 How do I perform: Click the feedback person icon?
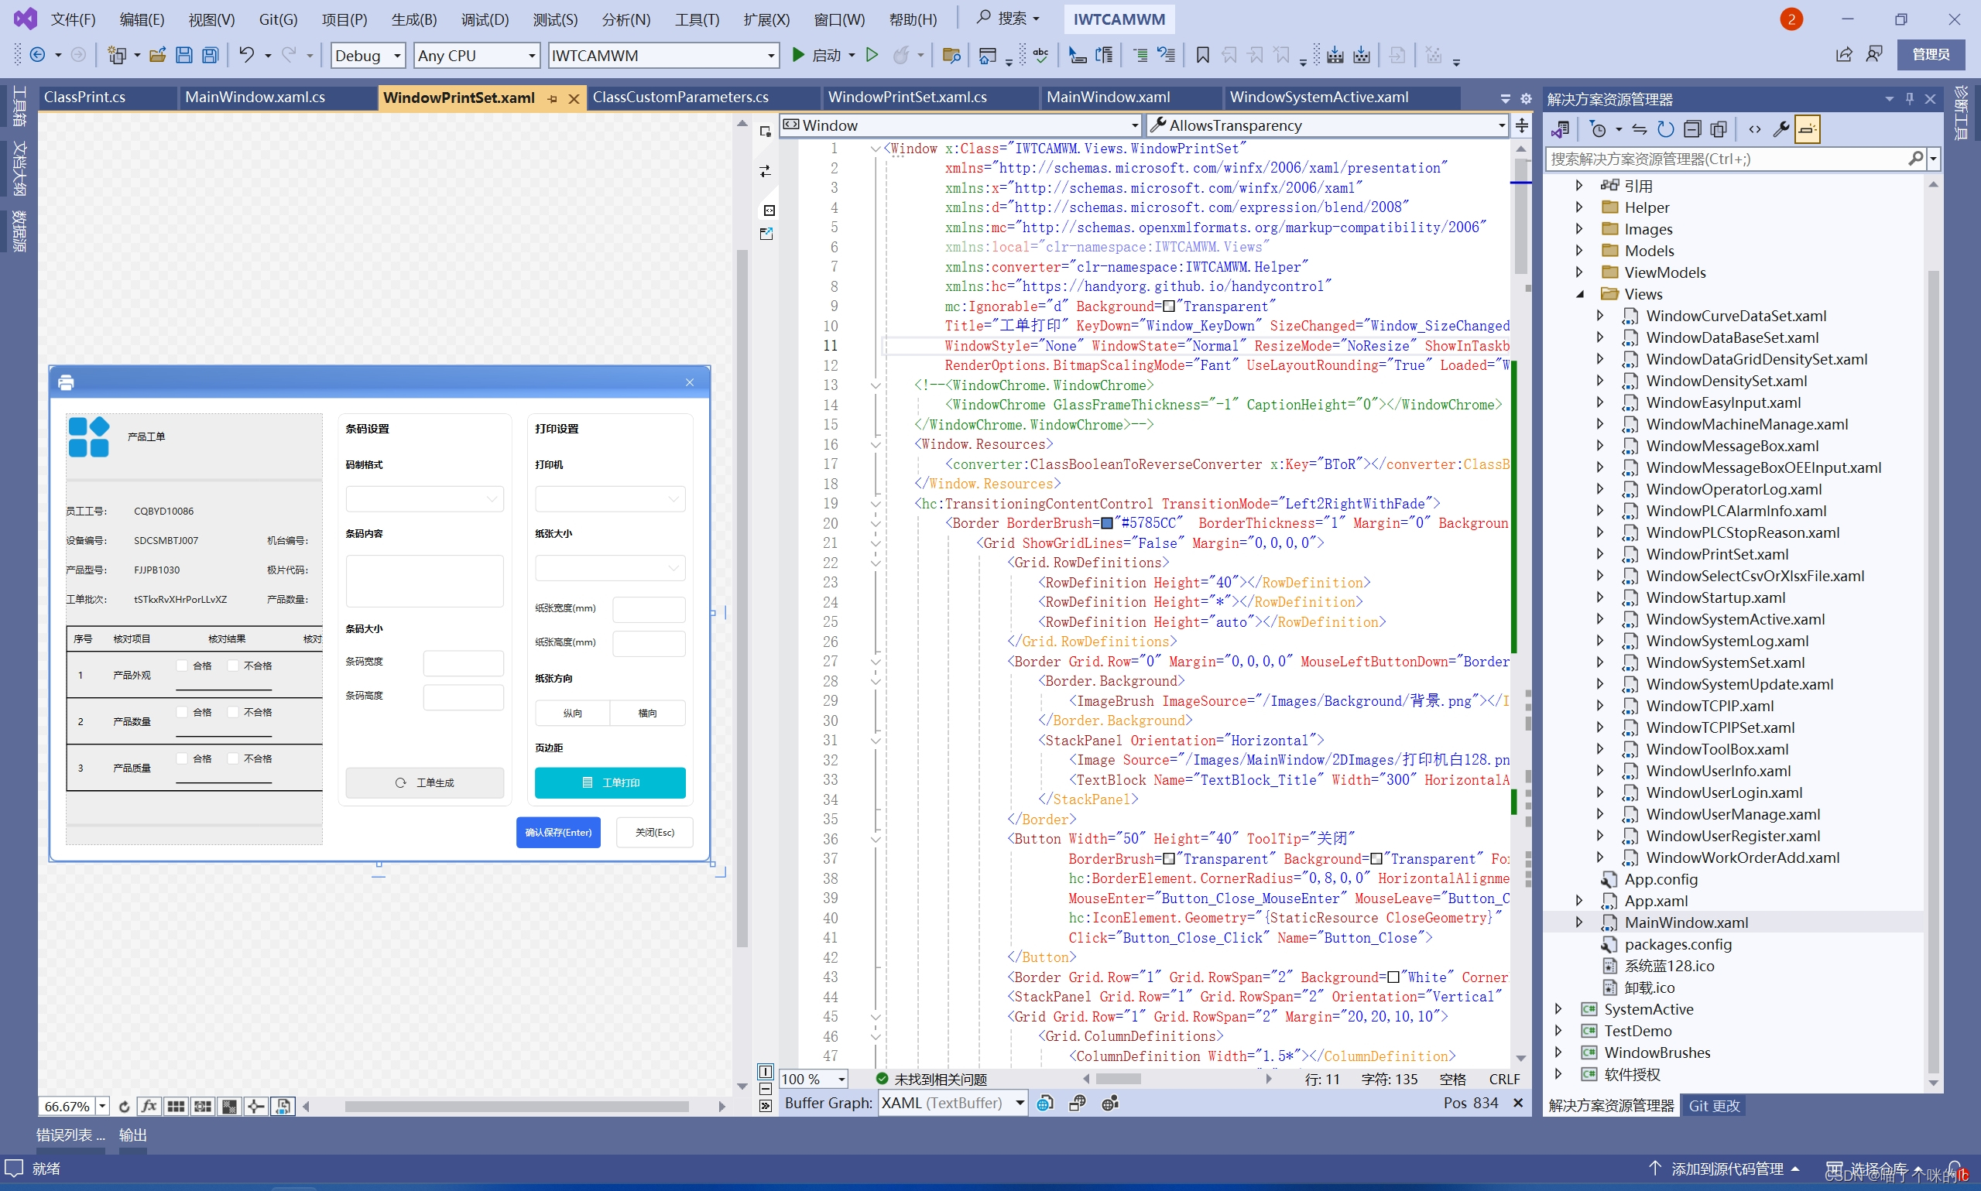(x=1874, y=55)
